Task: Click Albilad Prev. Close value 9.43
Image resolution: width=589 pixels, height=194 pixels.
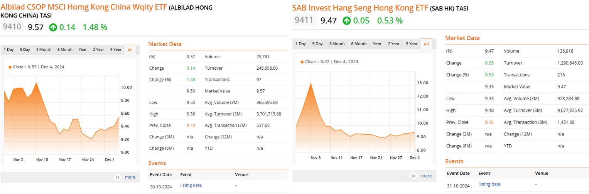Action: pyautogui.click(x=191, y=125)
